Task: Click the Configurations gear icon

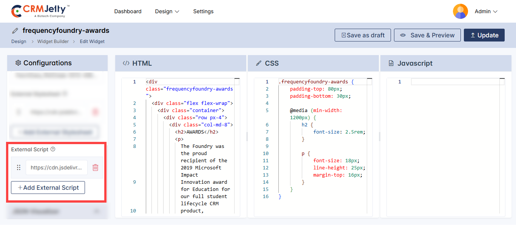Action: 18,63
